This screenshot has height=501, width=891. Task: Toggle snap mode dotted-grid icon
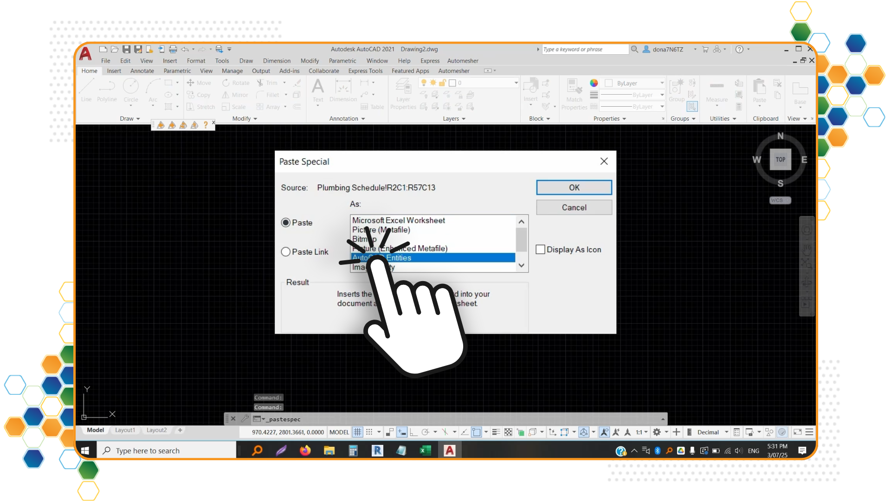[369, 432]
